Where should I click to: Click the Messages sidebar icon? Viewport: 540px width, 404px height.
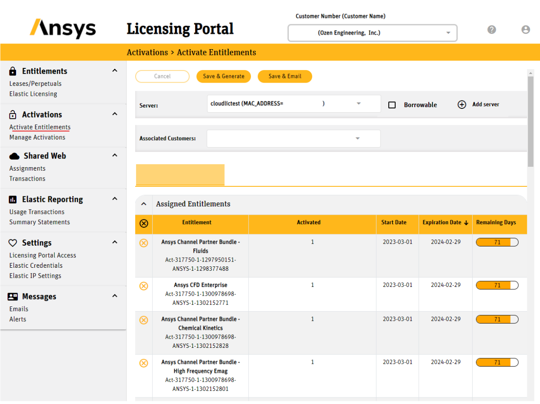coord(12,296)
